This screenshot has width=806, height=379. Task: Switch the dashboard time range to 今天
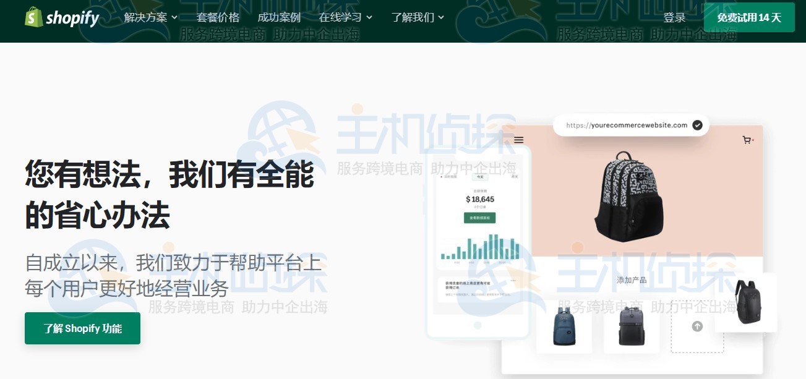coord(479,177)
